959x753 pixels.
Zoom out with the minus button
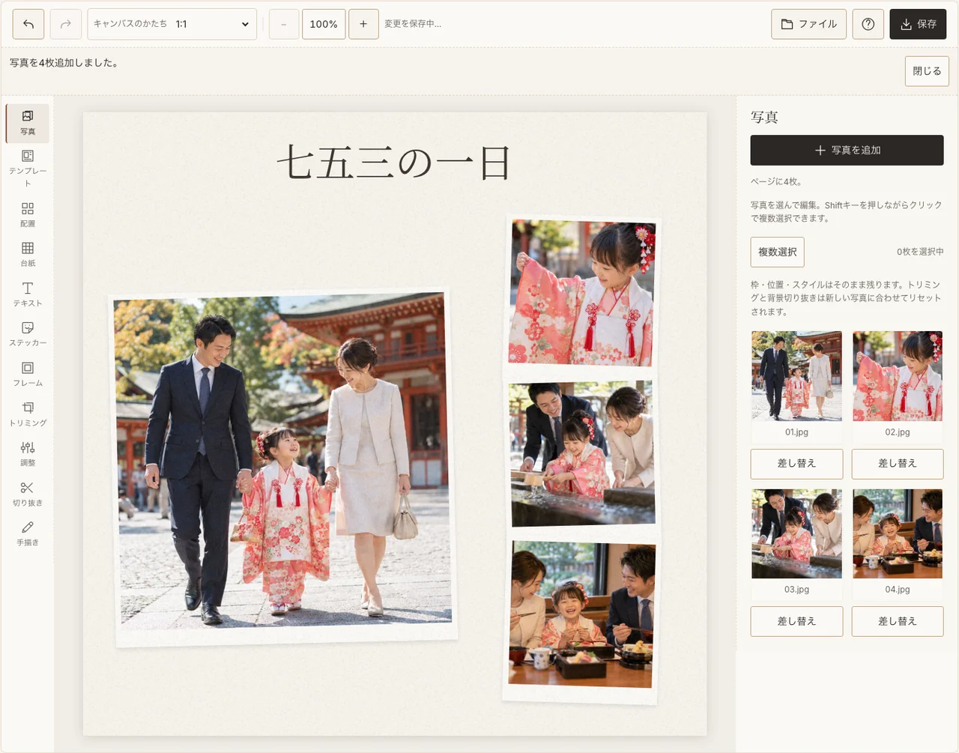284,24
